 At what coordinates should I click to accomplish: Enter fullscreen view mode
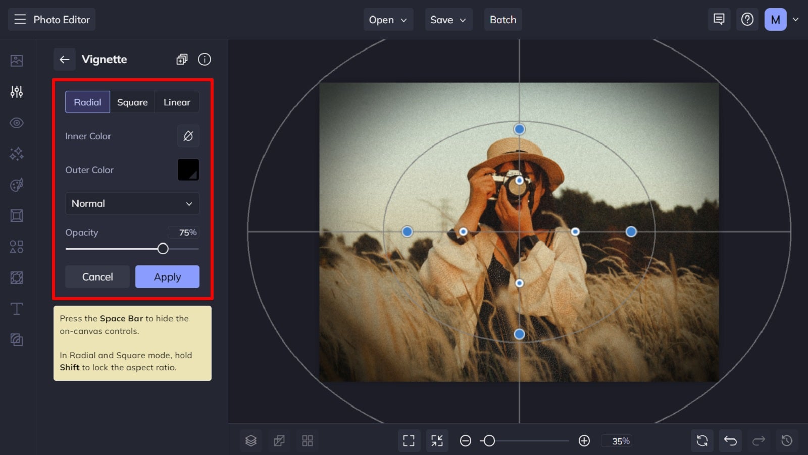409,440
